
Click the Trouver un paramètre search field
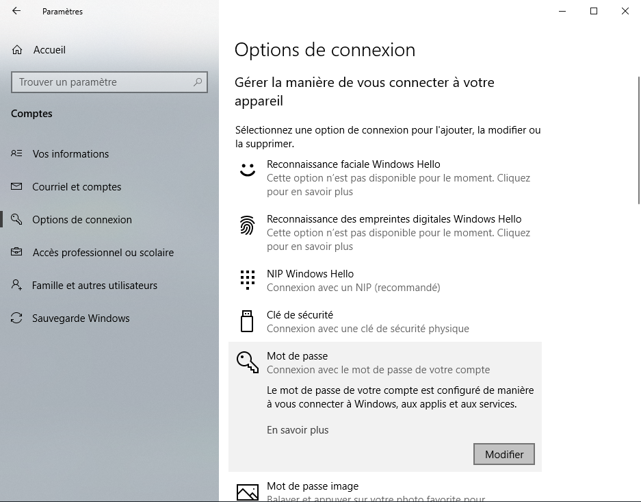(x=103, y=82)
